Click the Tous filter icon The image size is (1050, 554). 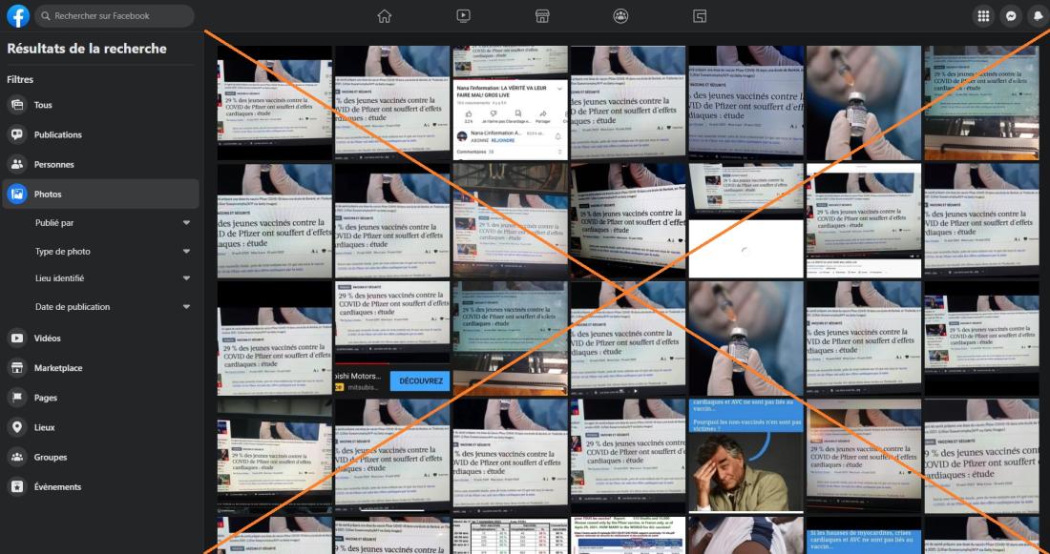coord(17,105)
